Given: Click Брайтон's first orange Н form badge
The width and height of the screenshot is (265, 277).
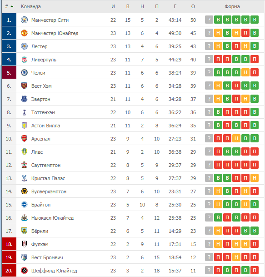Looking at the screenshot, I should click(x=218, y=204).
